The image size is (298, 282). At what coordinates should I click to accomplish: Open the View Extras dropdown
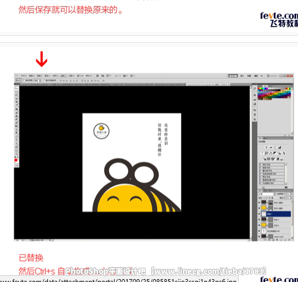coord(109,76)
